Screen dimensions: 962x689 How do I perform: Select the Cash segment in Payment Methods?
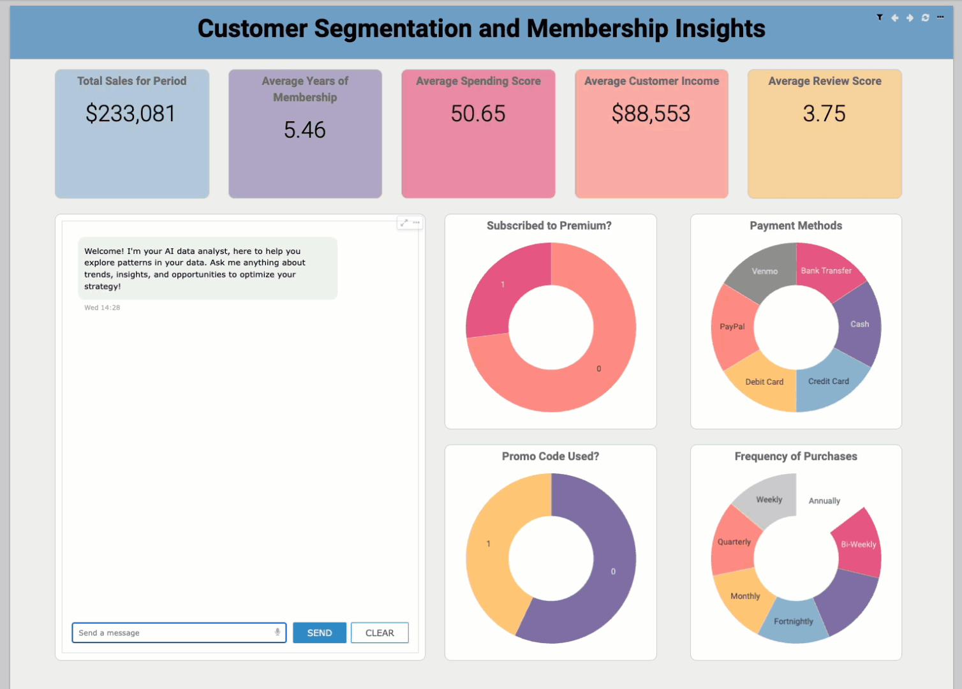point(859,324)
